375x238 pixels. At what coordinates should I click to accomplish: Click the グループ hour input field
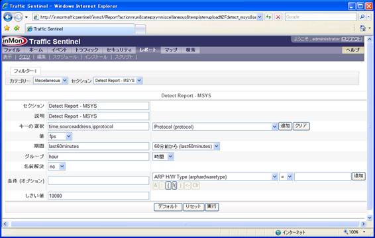point(98,157)
